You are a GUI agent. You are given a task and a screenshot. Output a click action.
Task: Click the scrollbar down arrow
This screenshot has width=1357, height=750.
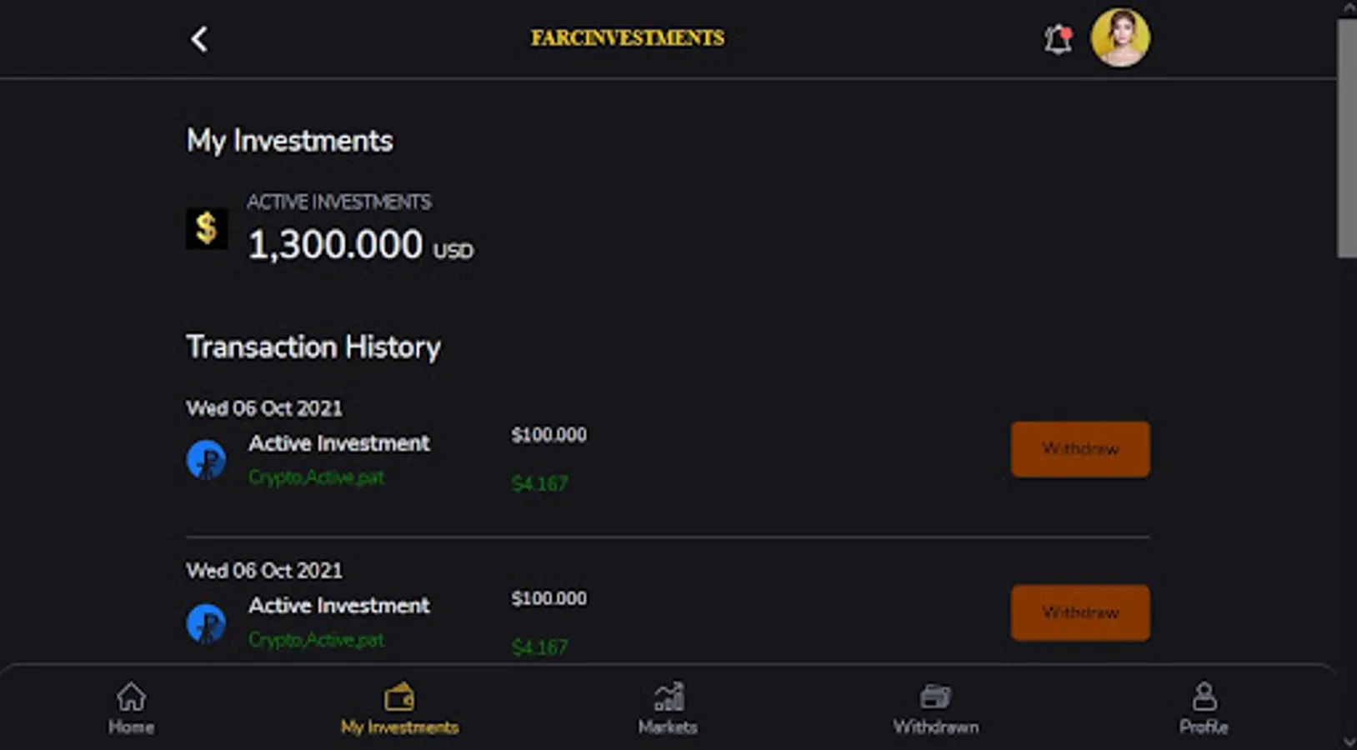coord(1347,741)
